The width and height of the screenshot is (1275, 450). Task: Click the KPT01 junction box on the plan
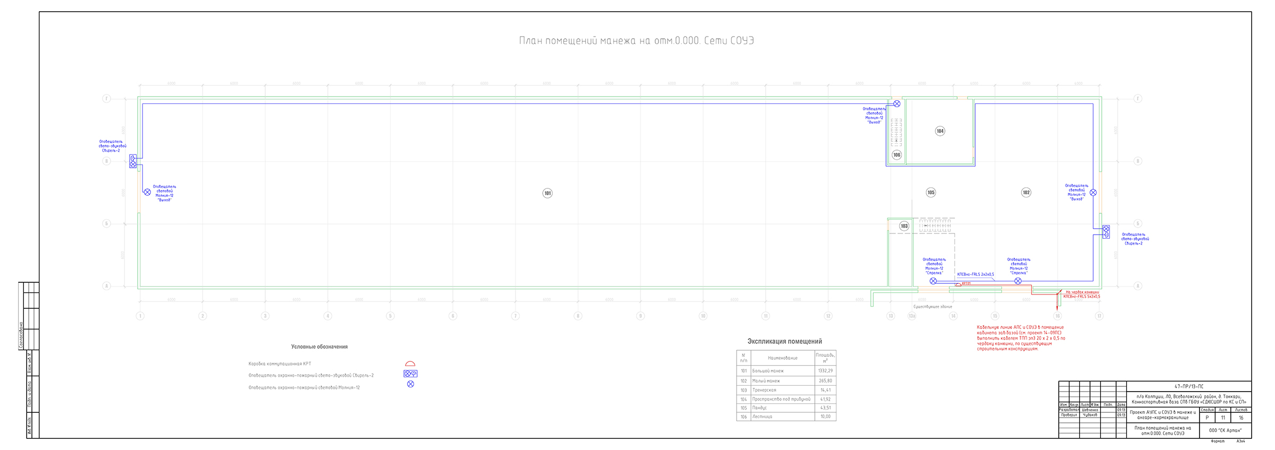click(x=958, y=285)
